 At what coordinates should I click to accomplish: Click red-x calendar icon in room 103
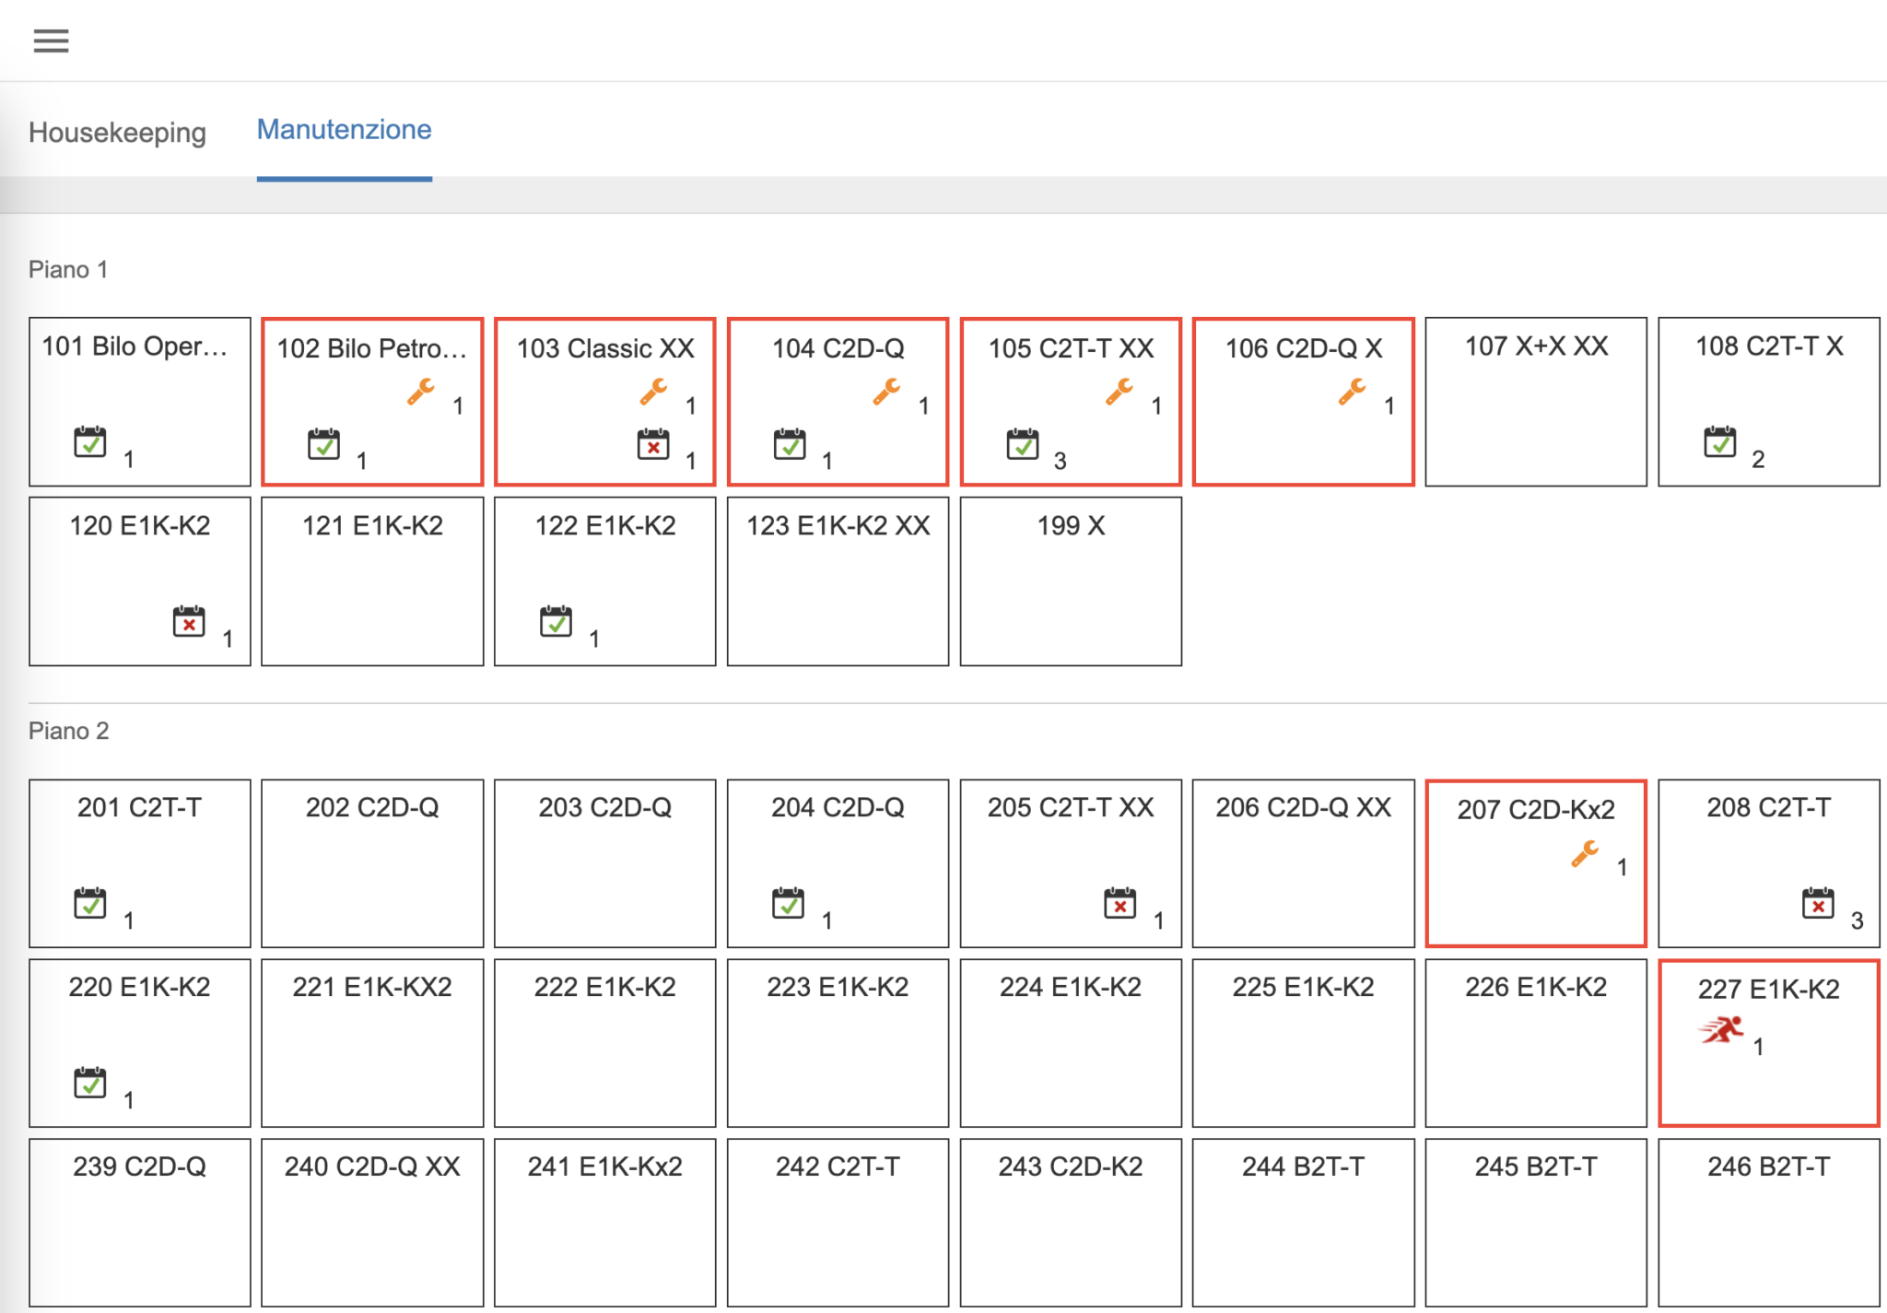pyautogui.click(x=653, y=443)
